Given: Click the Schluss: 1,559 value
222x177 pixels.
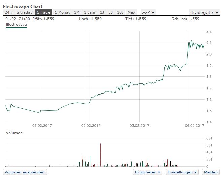Looking at the screenshot, I should [x=186, y=19].
